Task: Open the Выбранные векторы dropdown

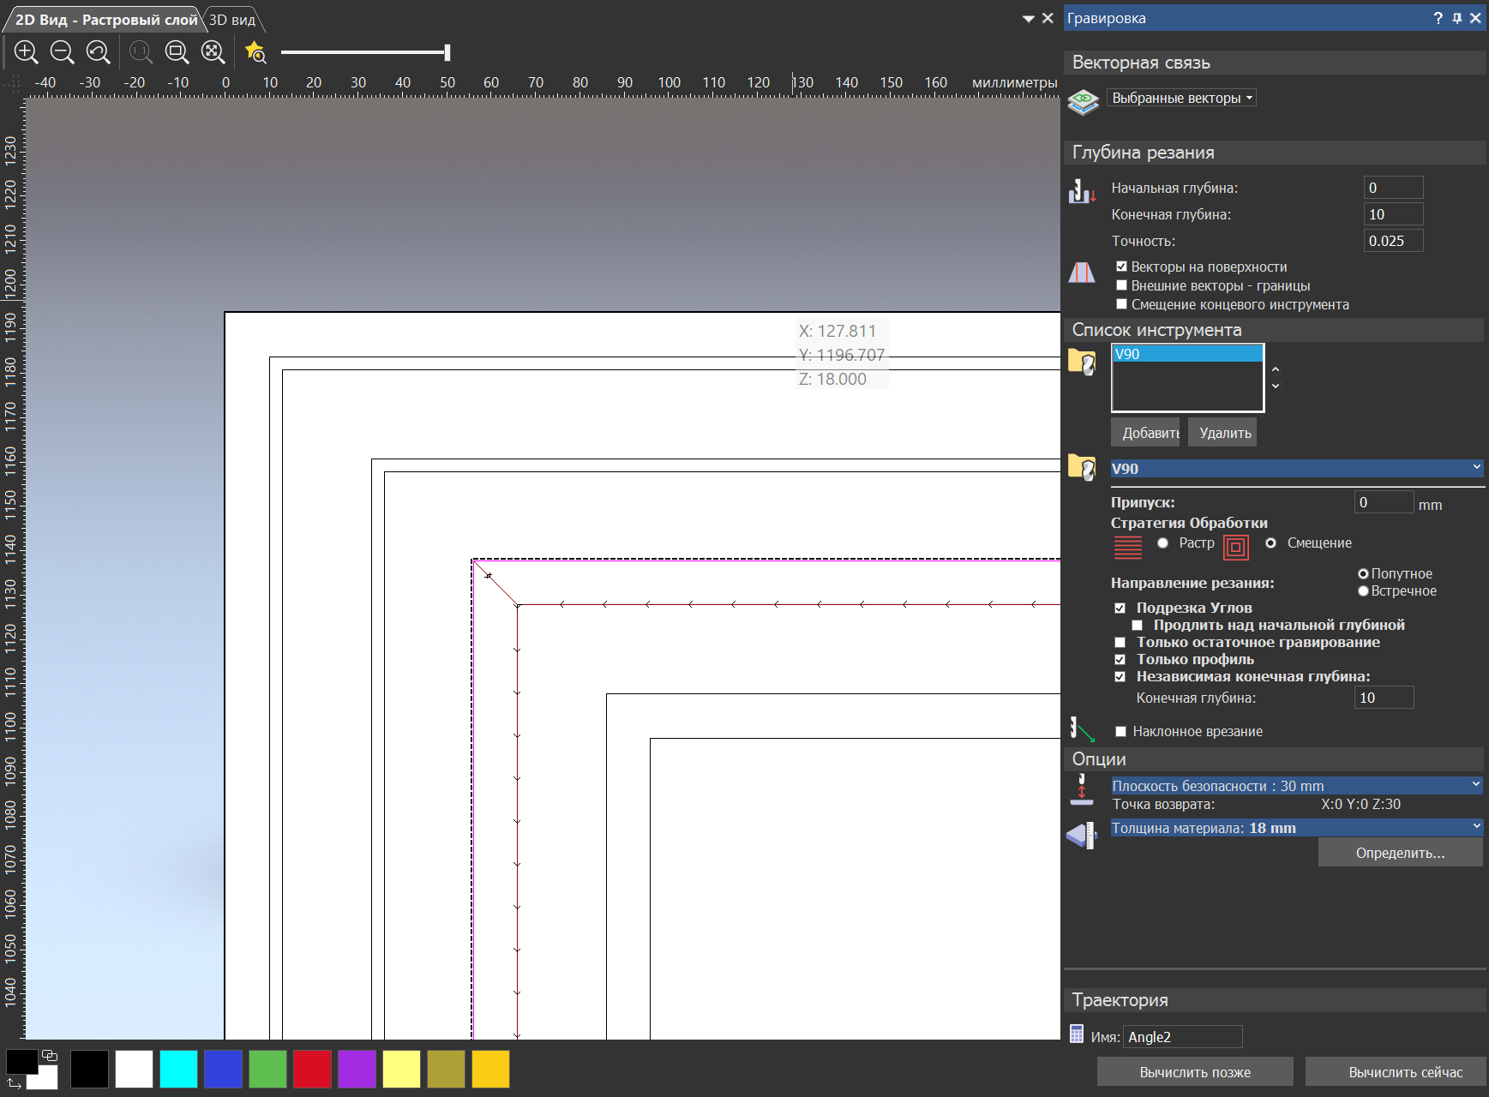Action: (x=1181, y=99)
